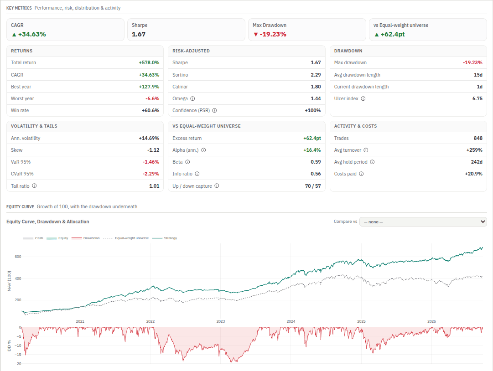
Task: Click the Best year value +127.9%
Action: pyautogui.click(x=149, y=87)
